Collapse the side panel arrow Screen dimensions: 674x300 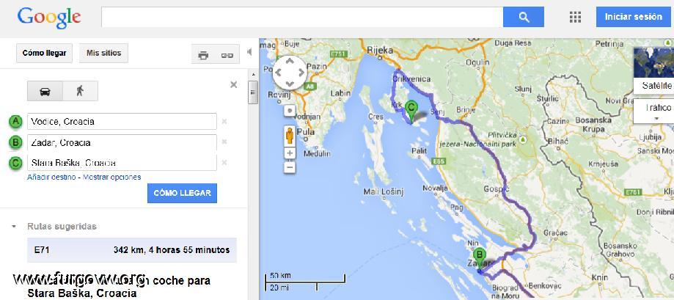point(249,52)
